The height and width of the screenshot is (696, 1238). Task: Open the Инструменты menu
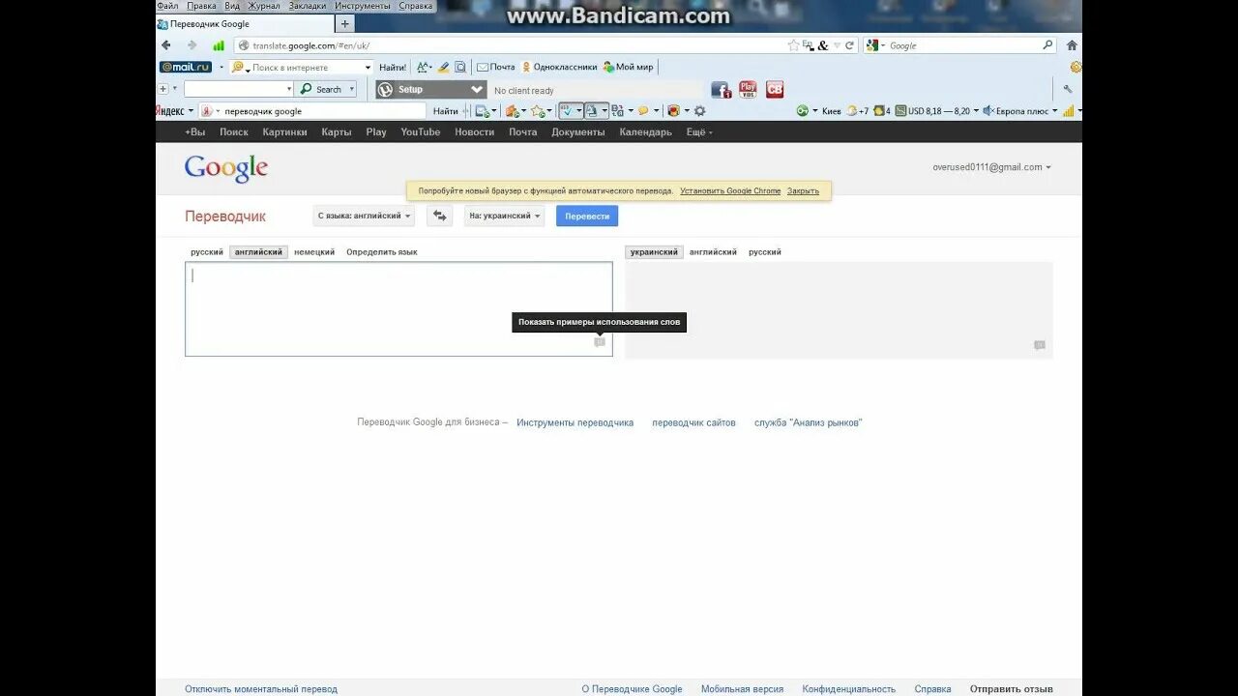(x=363, y=6)
